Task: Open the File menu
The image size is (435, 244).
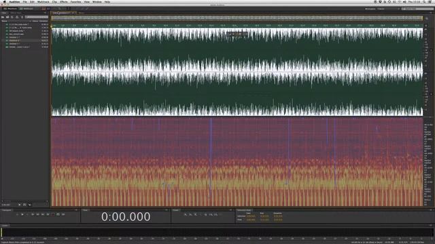Action: click(25, 1)
